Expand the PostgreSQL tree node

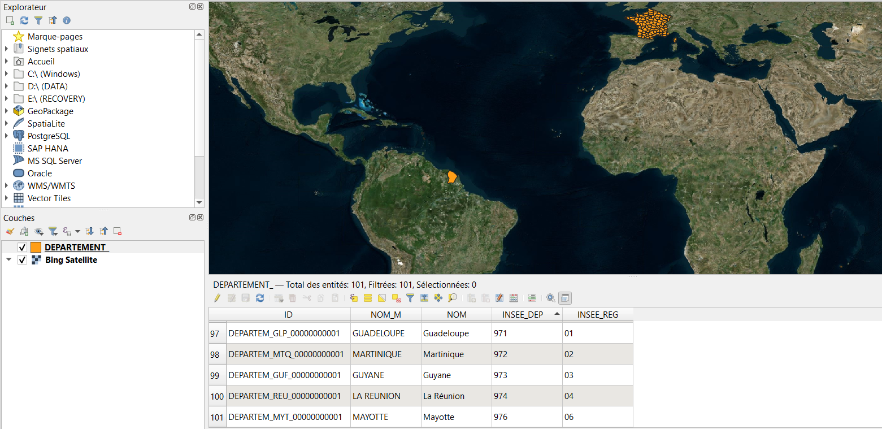(7, 136)
